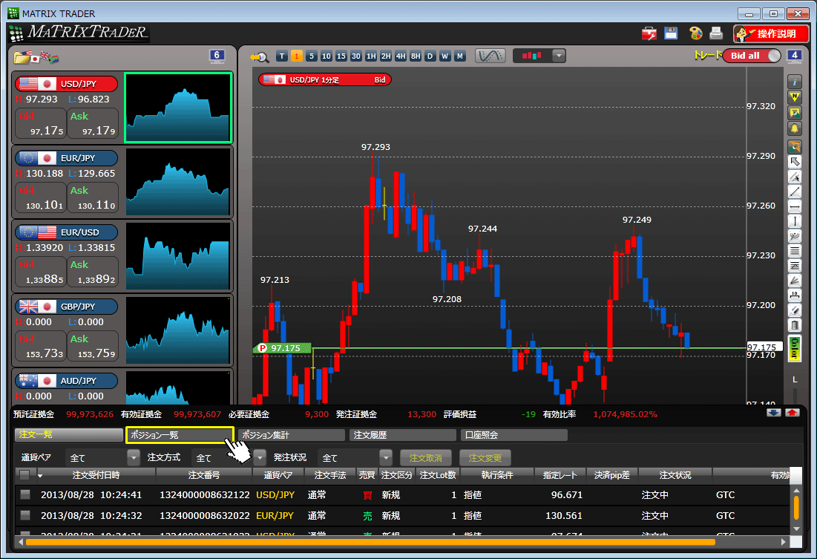The image size is (817, 559).
Task: Select the Fibonacci arc drawing tool
Action: [794, 237]
